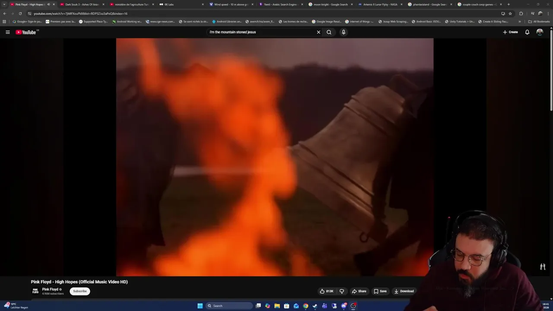Switch to ministère de l'agriculture tab
Image resolution: width=553 pixels, height=311 pixels.
tap(132, 4)
